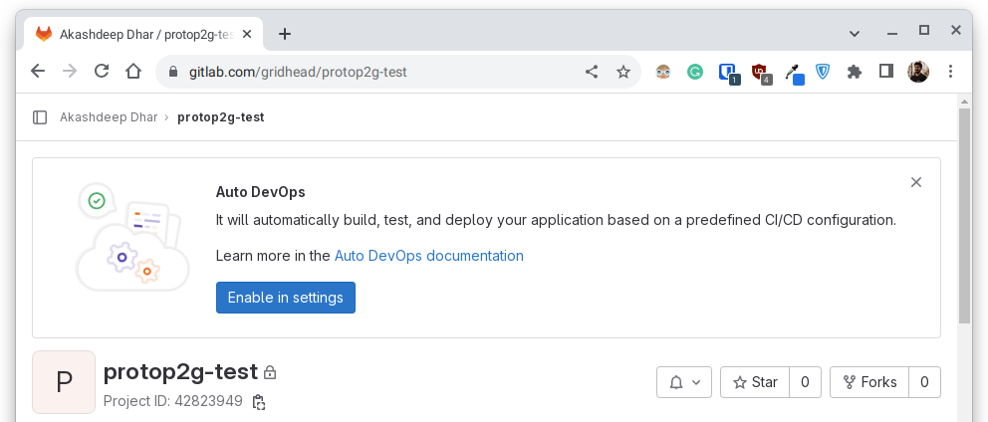Open a new browser tab

(285, 33)
